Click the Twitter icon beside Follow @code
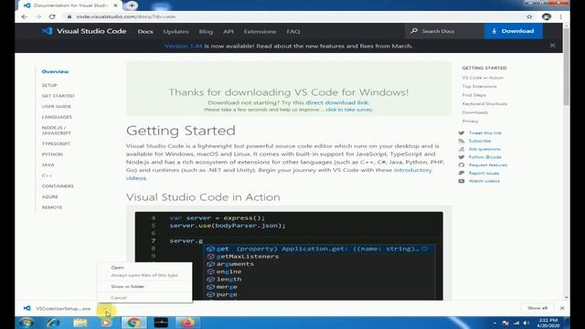 462,157
